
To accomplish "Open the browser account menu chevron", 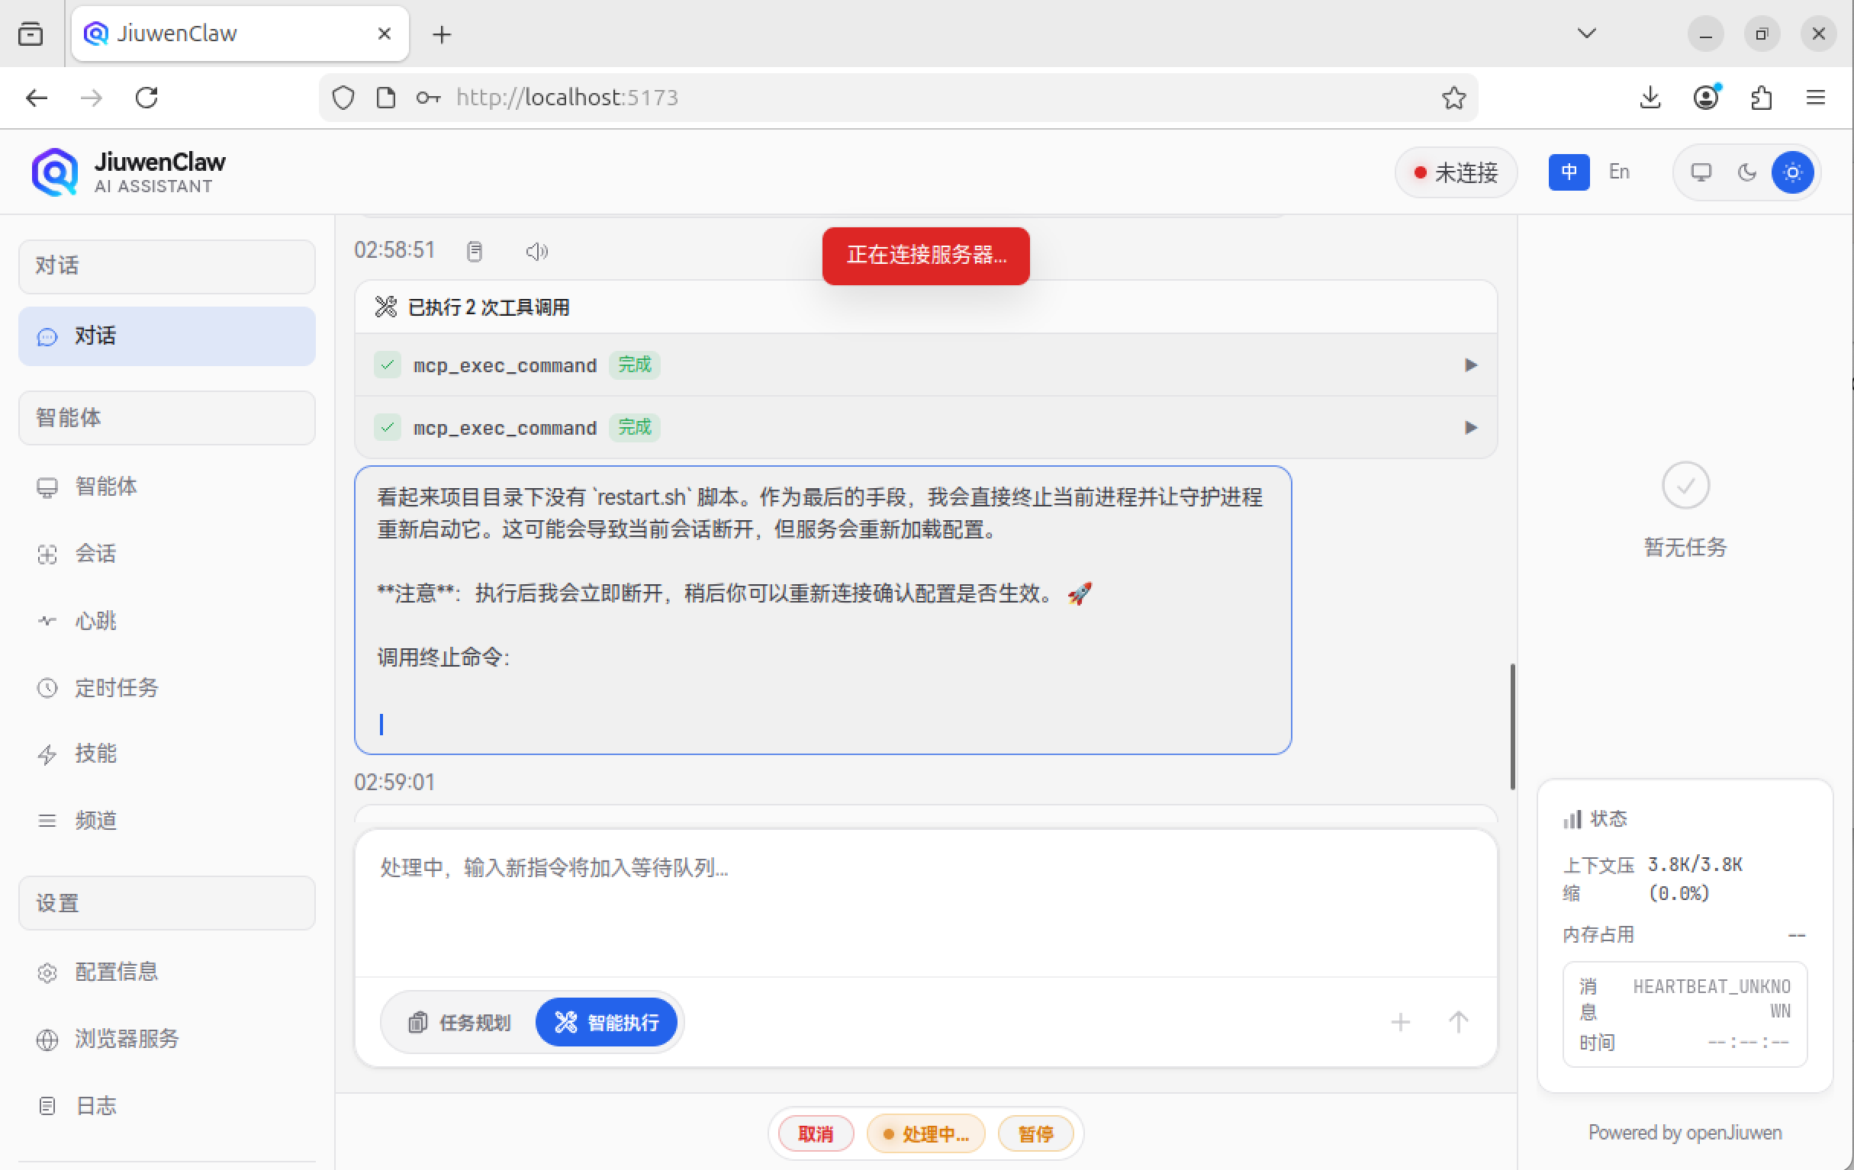I will [1585, 33].
